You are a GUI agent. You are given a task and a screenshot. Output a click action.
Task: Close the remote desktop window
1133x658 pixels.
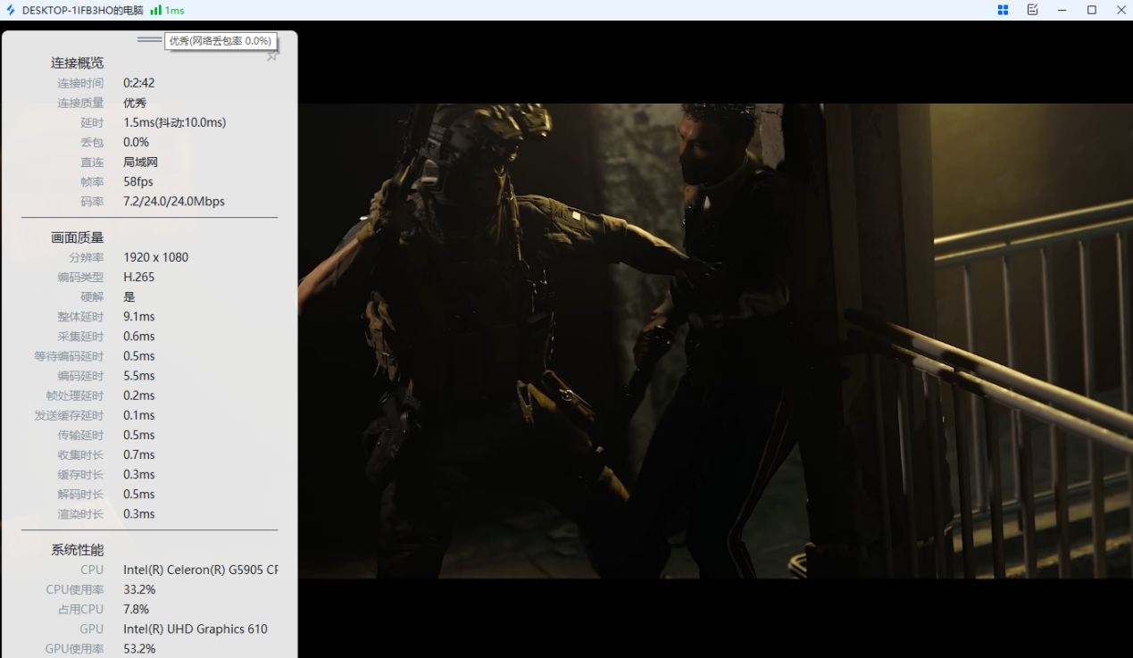pyautogui.click(x=1121, y=10)
